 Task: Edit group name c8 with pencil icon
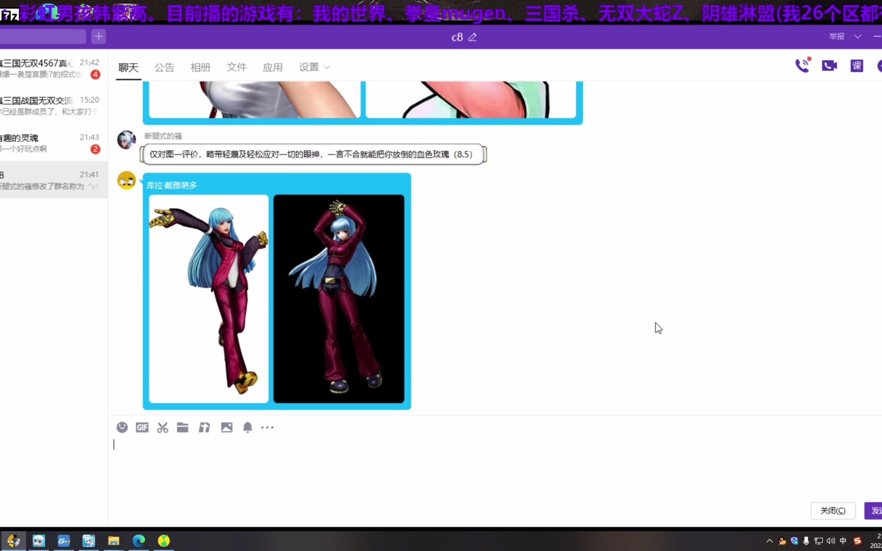[472, 37]
